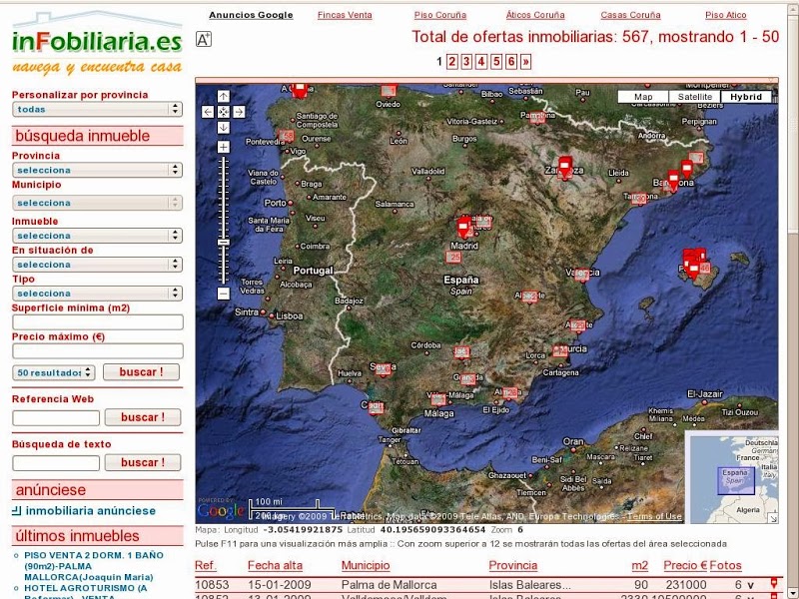Viewport: 799px width, 599px height.
Task: Go to results page 6
Action: [511, 62]
